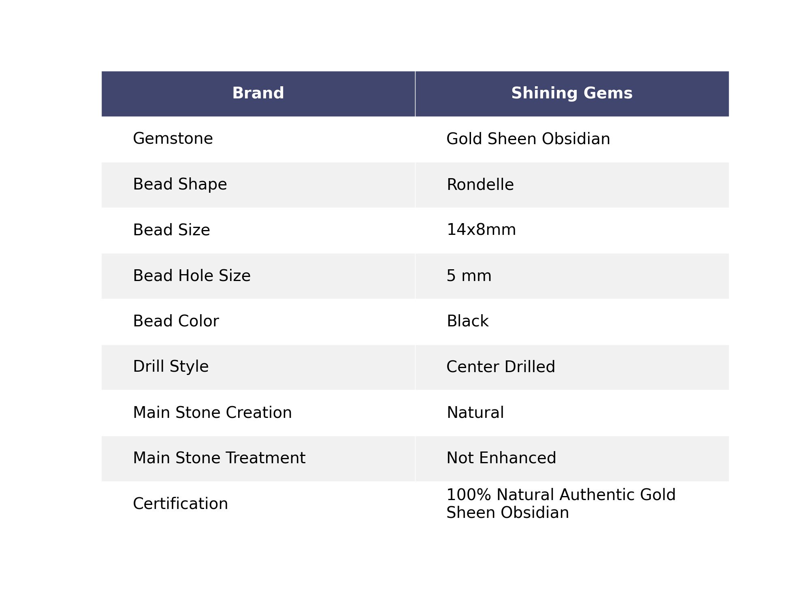Screen dimensions: 810x592
Task: Select the Bead Color label
Action: coord(176,322)
